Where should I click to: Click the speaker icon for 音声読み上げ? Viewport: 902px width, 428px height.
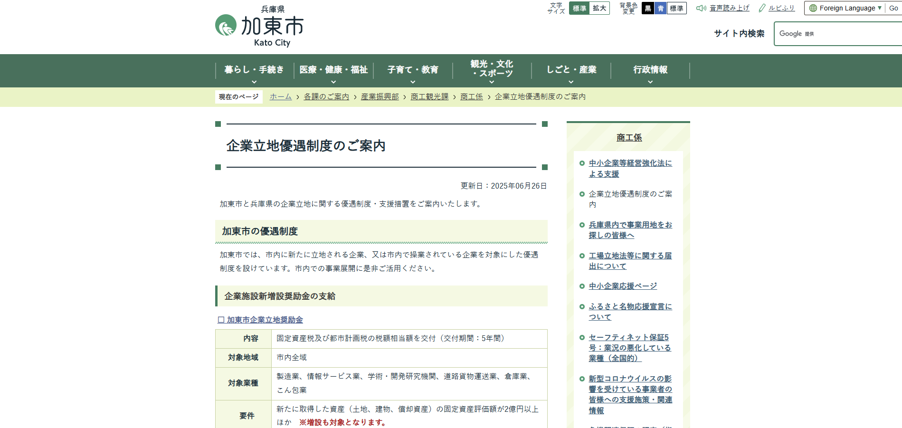701,8
